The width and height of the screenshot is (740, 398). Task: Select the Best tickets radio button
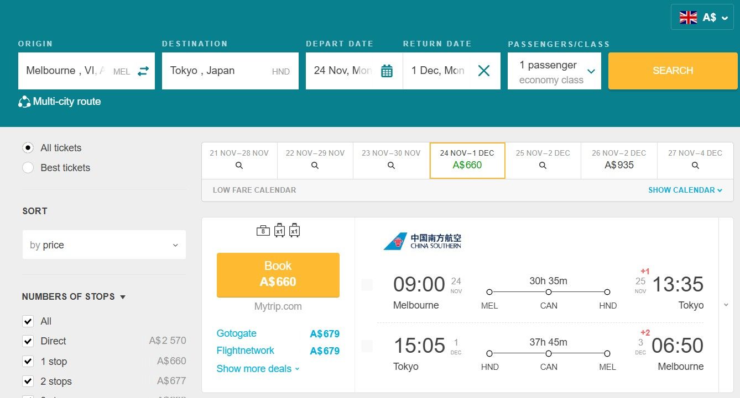(28, 168)
